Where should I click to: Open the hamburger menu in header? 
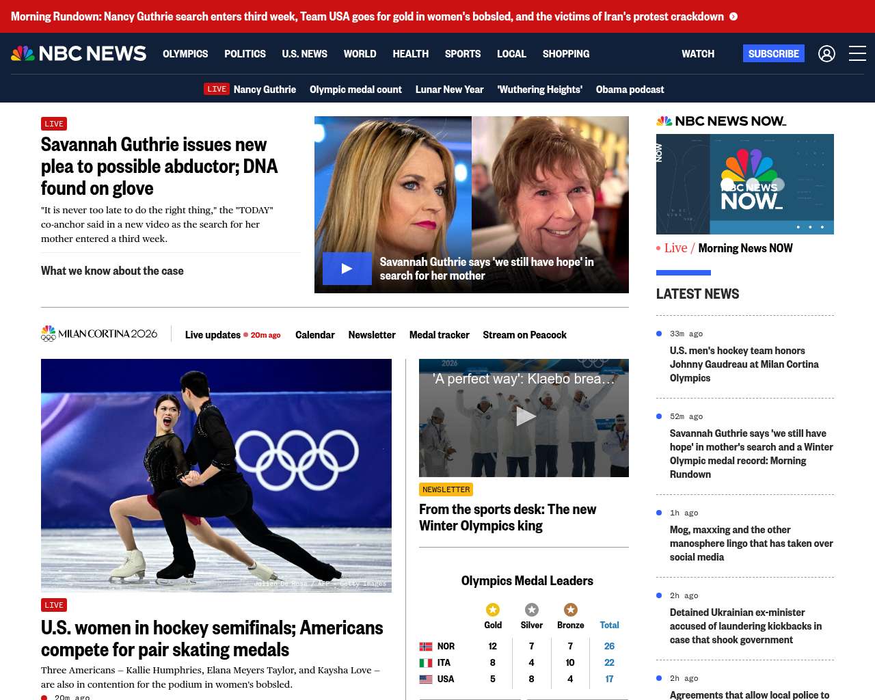(857, 53)
